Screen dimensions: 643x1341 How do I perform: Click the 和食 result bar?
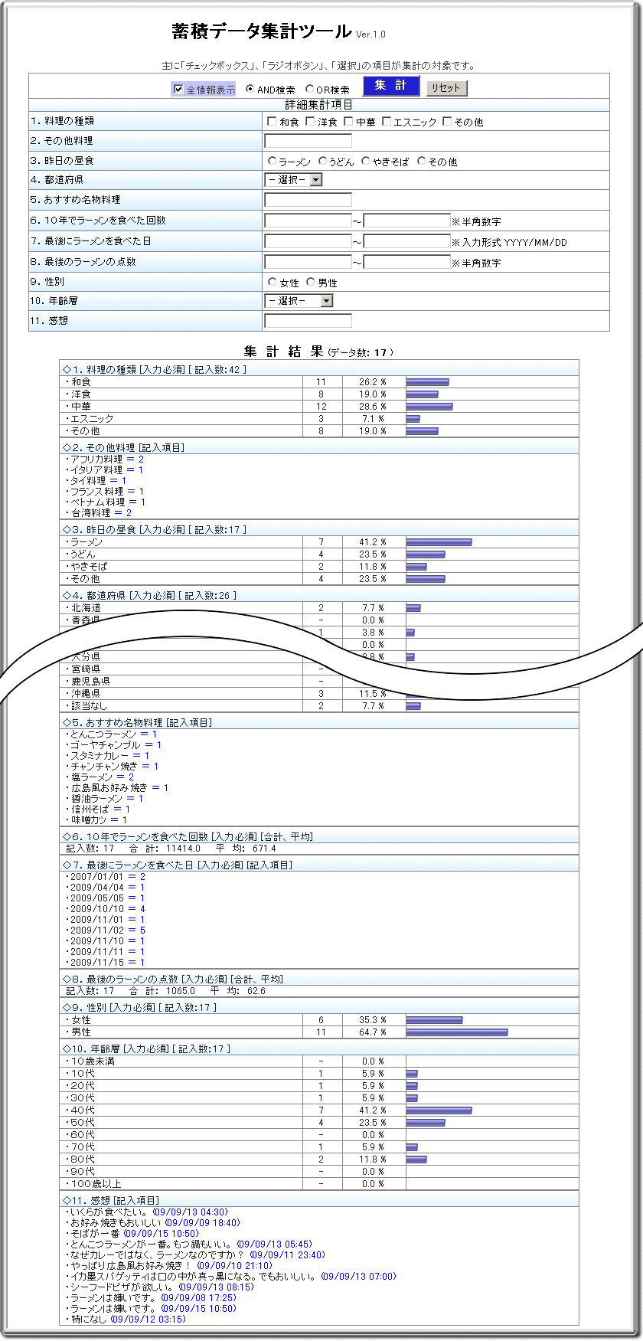click(x=427, y=381)
